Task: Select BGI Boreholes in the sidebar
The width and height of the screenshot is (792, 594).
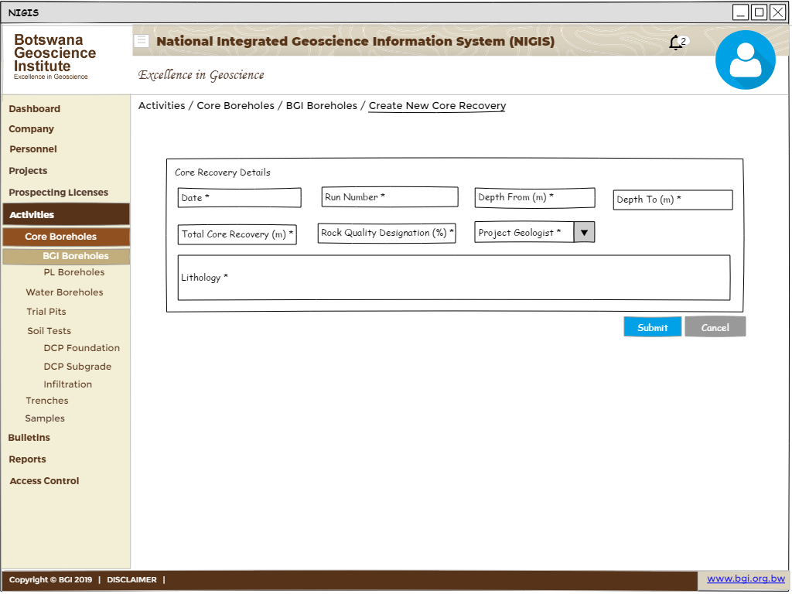Action: 75,256
